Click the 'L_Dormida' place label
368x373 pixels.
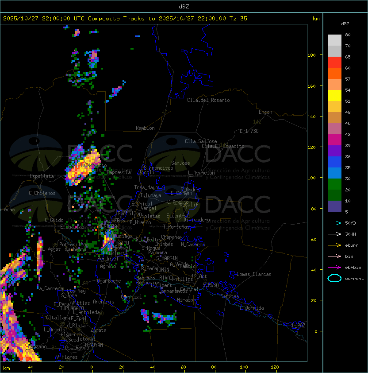(252, 308)
